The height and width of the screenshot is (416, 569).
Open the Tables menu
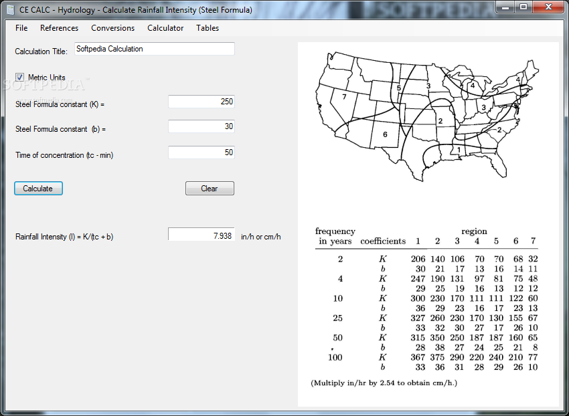point(208,28)
